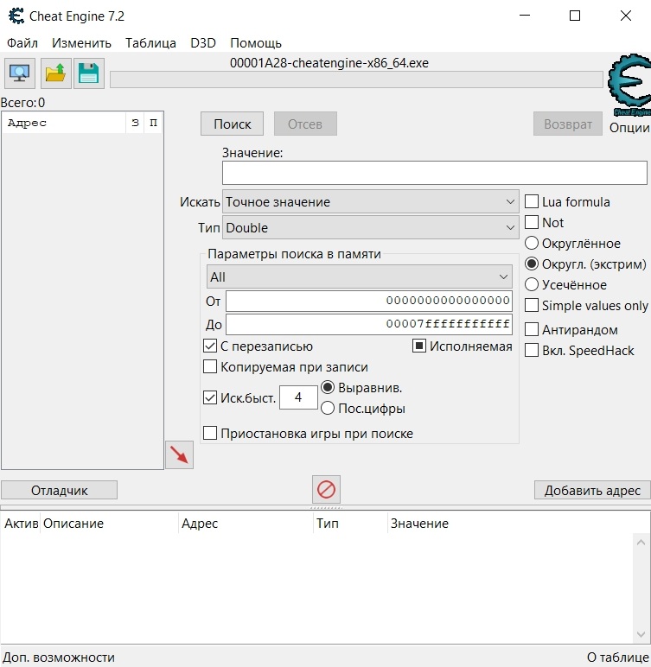Open Опции settings link

pyautogui.click(x=629, y=128)
